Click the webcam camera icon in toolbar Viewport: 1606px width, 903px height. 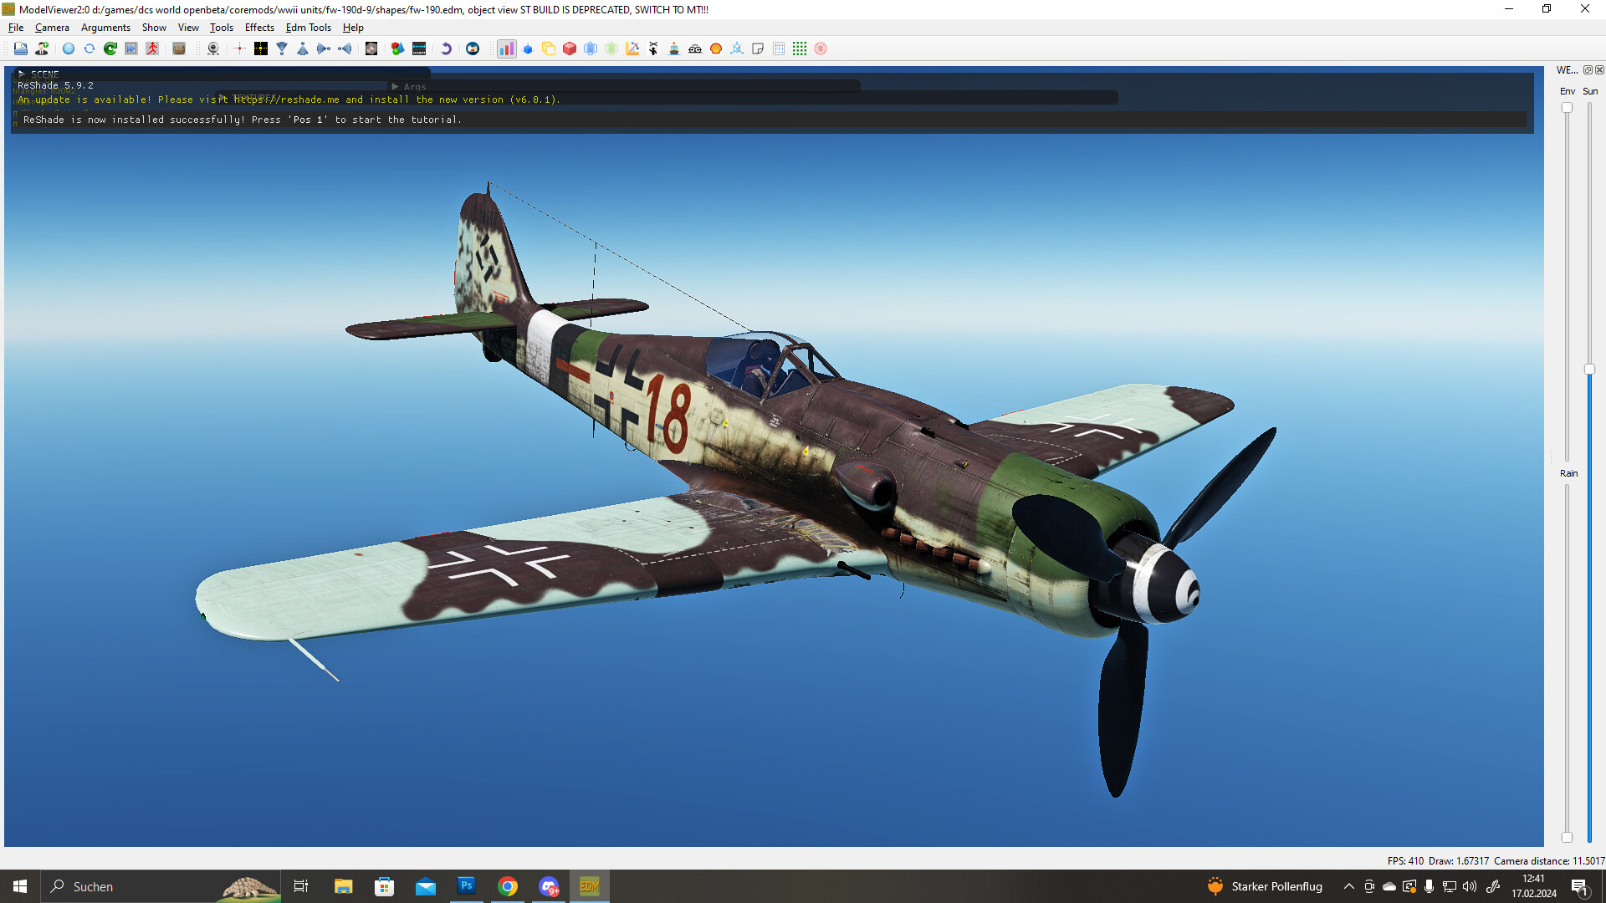point(213,48)
